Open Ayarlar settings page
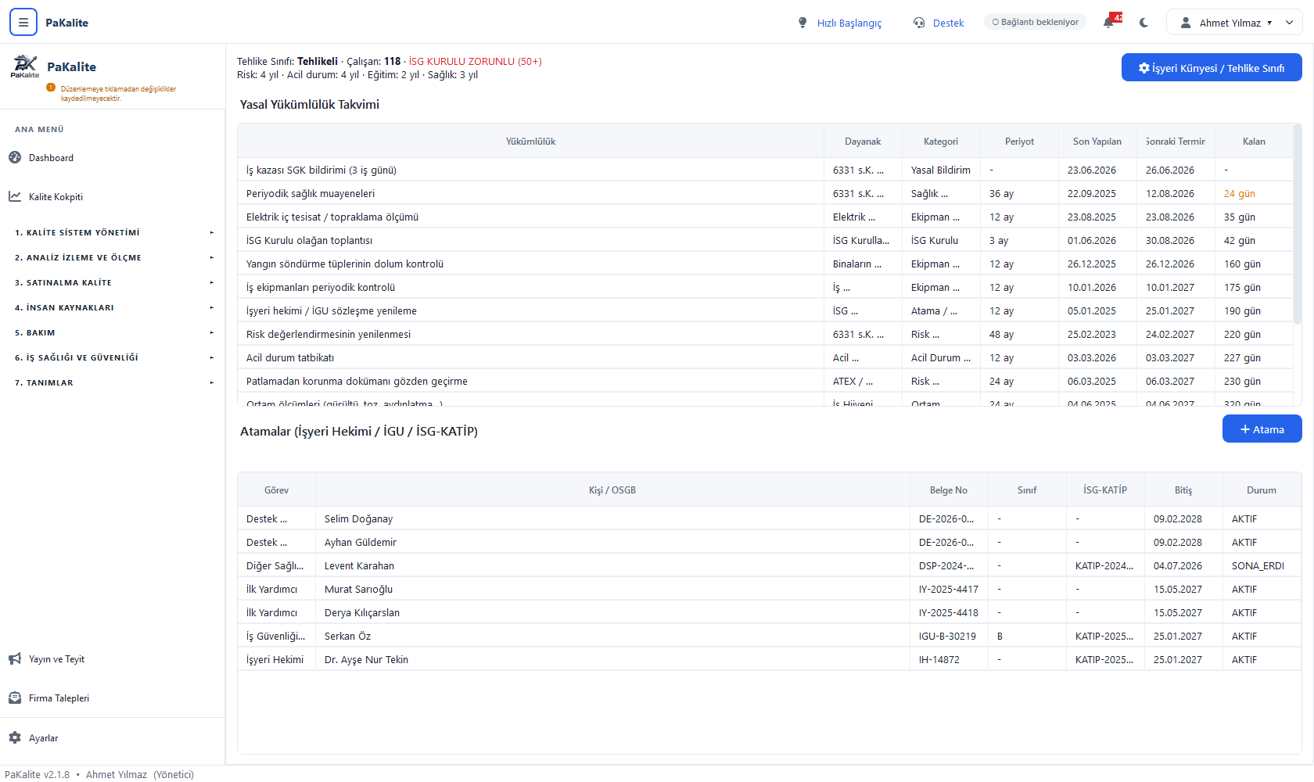This screenshot has width=1314, height=782. [x=43, y=738]
